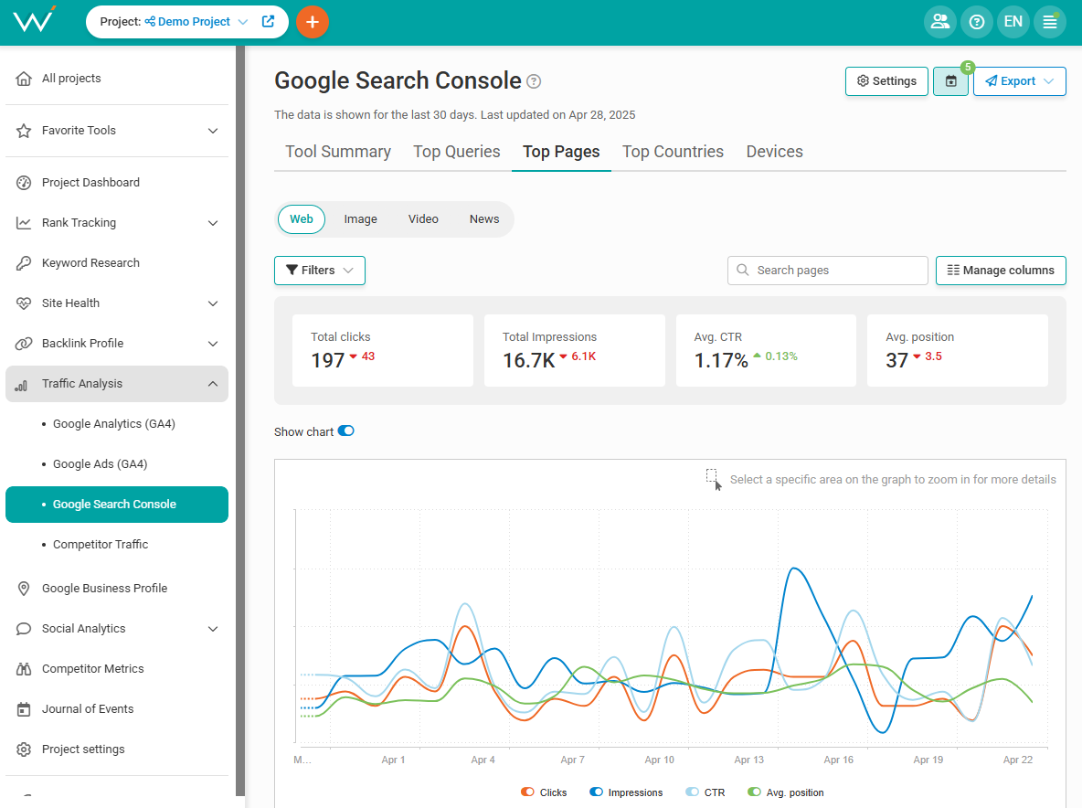
Task: Click the Favorite Tools star icon
Action: pyautogui.click(x=24, y=131)
